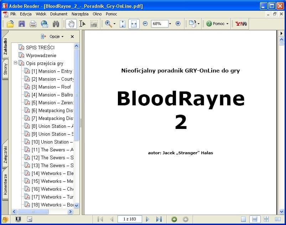Select the Zakładki side tab
The image size is (286, 225).
coord(5,46)
